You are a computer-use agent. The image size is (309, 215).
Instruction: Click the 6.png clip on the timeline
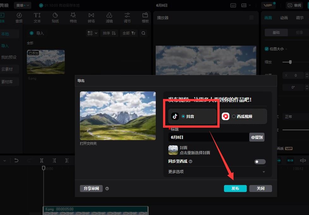pos(96,211)
